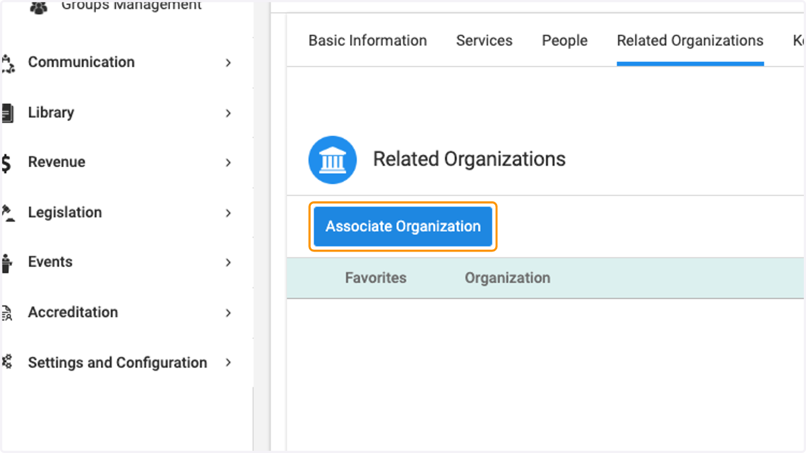The width and height of the screenshot is (806, 453).
Task: Open Events in the sidebar
Action: [50, 262]
